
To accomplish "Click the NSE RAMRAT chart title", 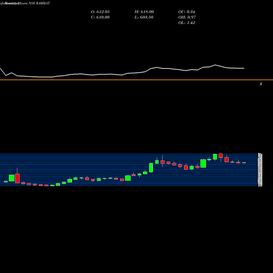I will tap(39, 3).
